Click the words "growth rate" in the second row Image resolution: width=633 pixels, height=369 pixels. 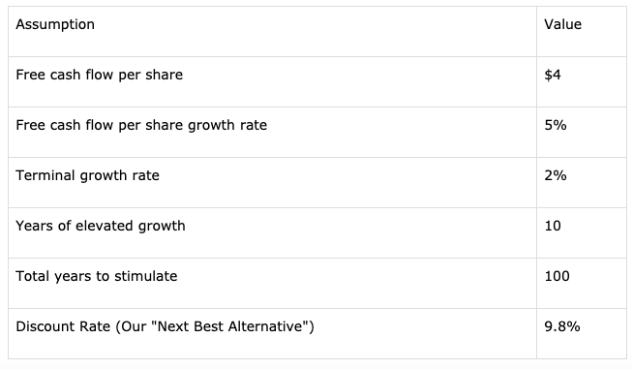tap(227, 126)
